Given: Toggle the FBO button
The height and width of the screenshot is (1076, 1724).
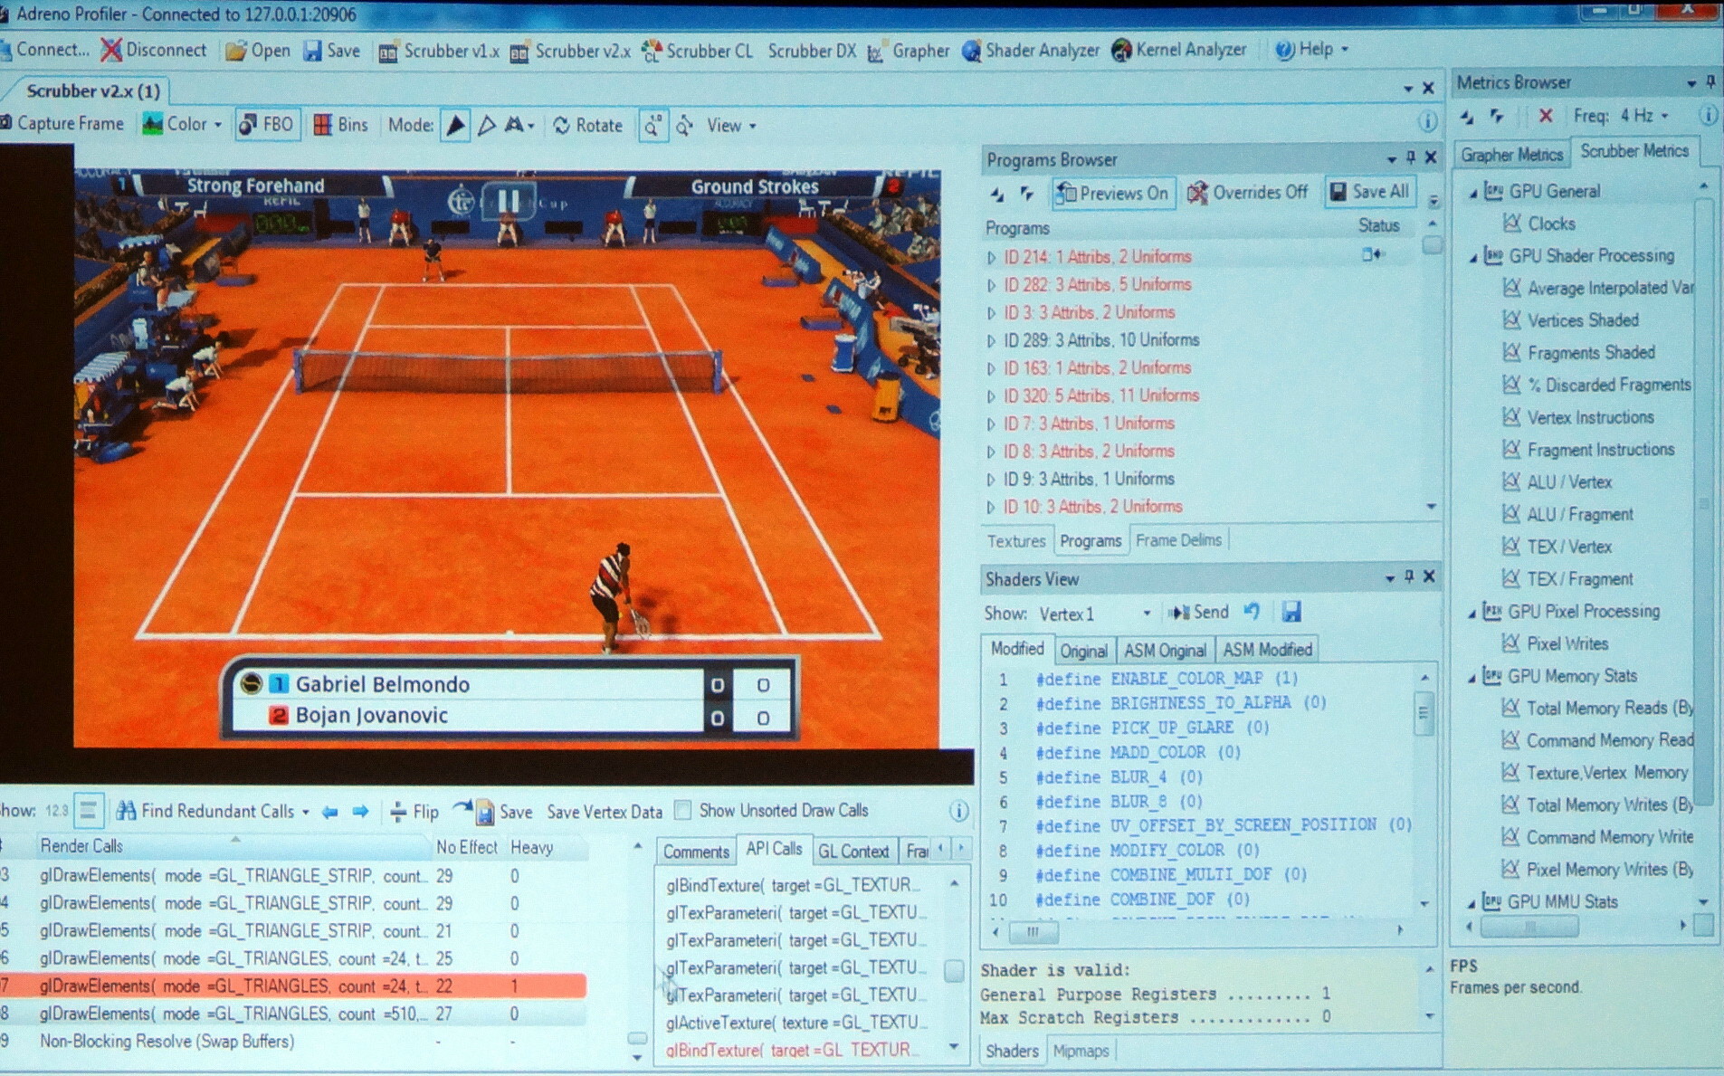Looking at the screenshot, I should point(266,125).
